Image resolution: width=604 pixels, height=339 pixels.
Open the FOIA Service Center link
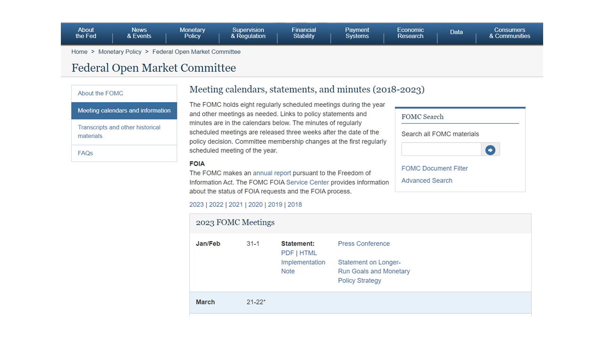[x=308, y=182]
